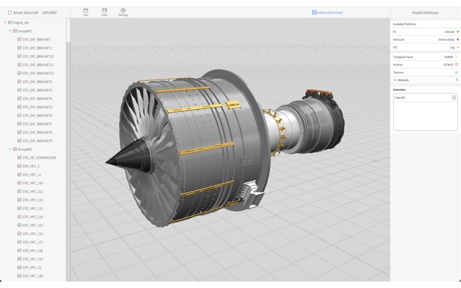Viewport: 461px width, 288px height.
Task: Select GTE_HPC_111 tree item
Action: tap(33, 191)
